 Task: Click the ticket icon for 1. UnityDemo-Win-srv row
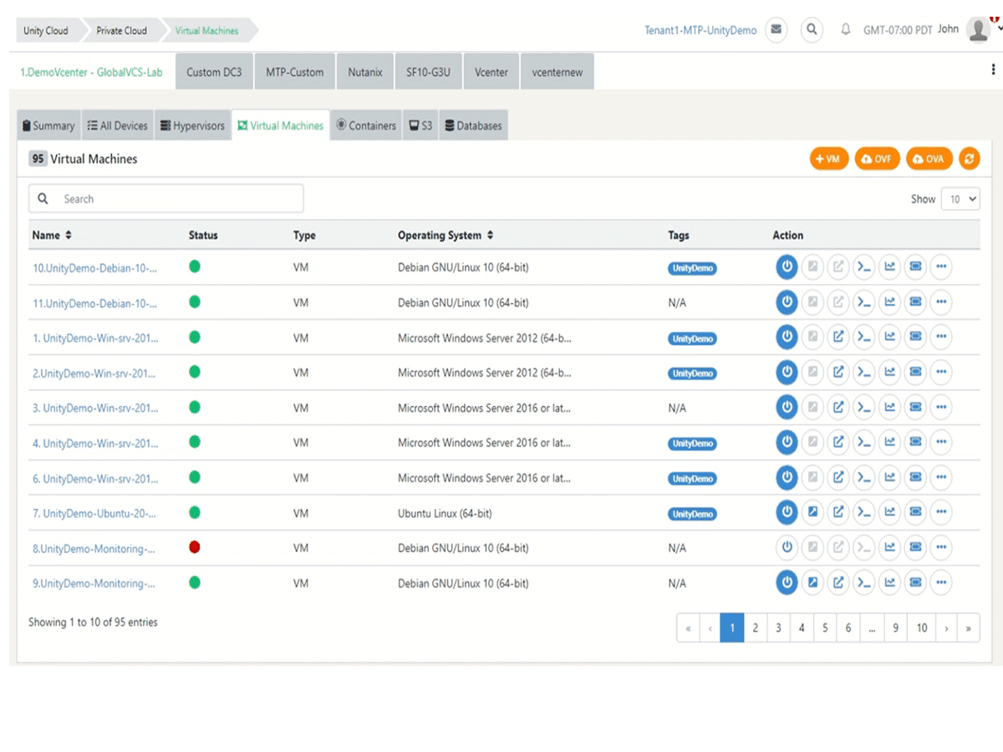[x=915, y=338]
